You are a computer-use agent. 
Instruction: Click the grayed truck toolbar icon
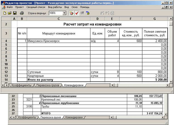pos(82,13)
